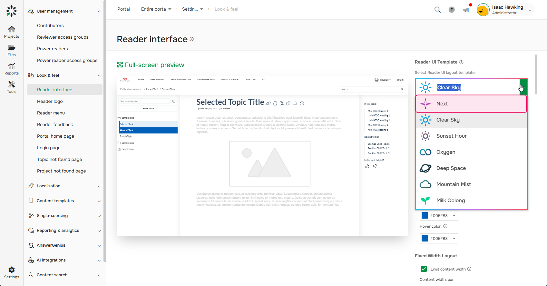The height and width of the screenshot is (286, 547).
Task: Click info icon beside Limit content width
Action: (469, 269)
